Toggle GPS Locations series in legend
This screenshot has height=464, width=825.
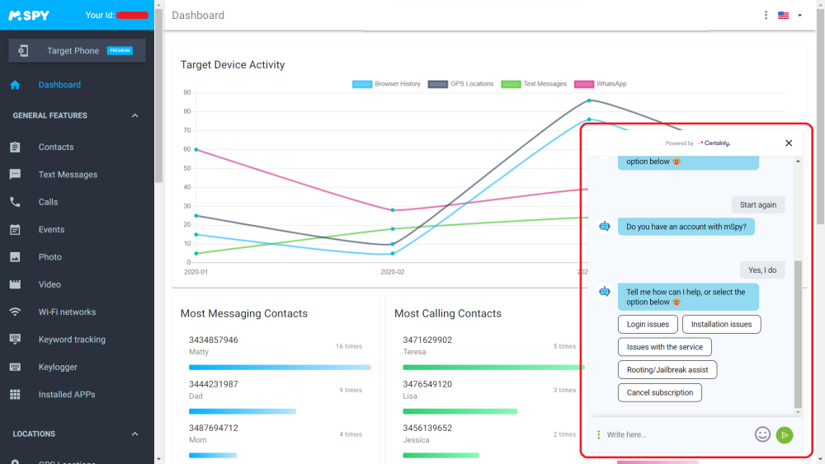point(461,84)
